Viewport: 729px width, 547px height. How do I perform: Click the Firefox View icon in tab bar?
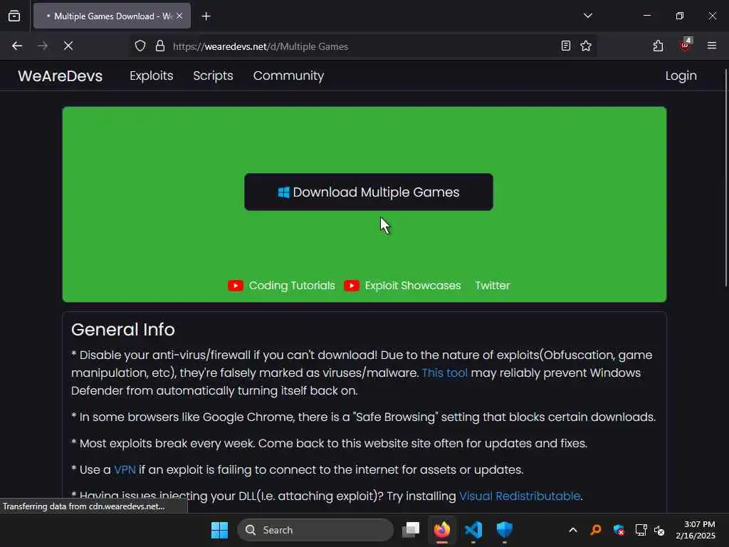click(14, 16)
